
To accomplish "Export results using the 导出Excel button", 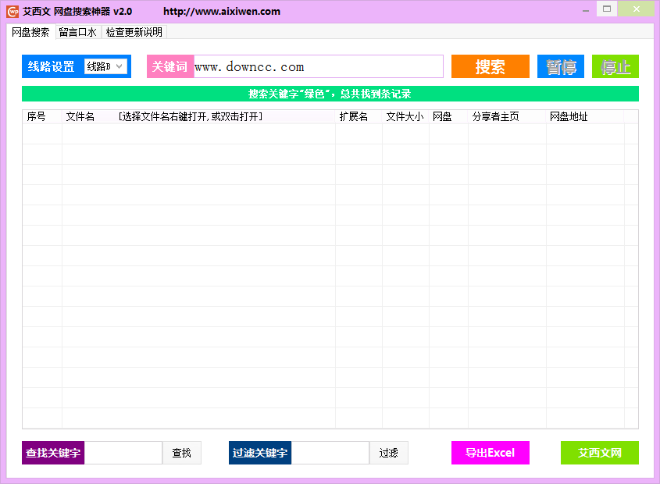I will click(x=490, y=453).
